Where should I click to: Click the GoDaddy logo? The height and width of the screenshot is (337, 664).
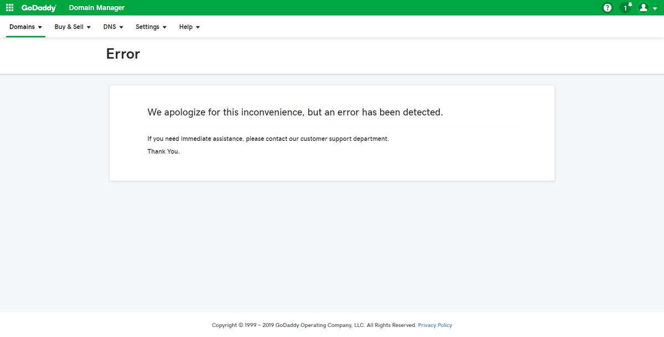(x=39, y=8)
